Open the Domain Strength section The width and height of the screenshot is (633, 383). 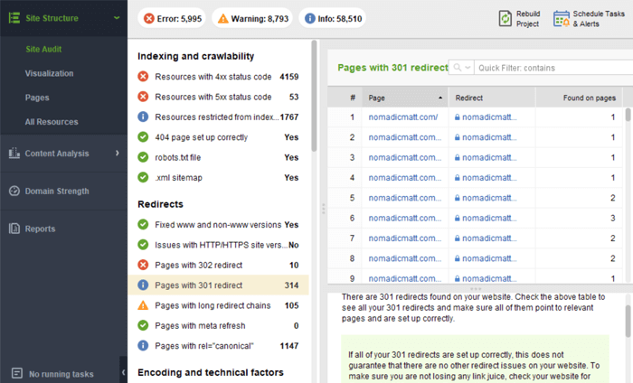click(57, 191)
